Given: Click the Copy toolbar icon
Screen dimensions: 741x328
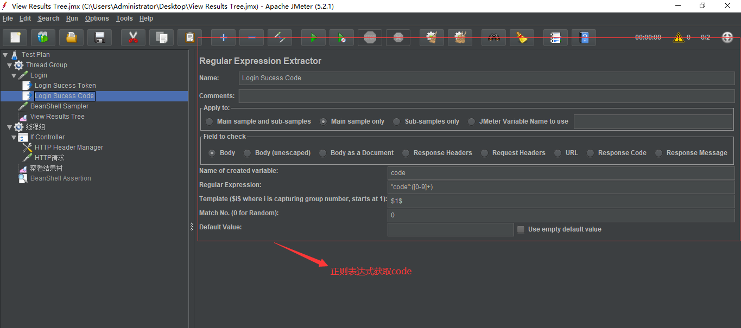Looking at the screenshot, I should [161, 37].
